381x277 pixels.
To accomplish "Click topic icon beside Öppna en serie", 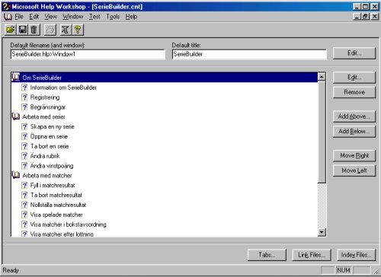I will (x=24, y=136).
